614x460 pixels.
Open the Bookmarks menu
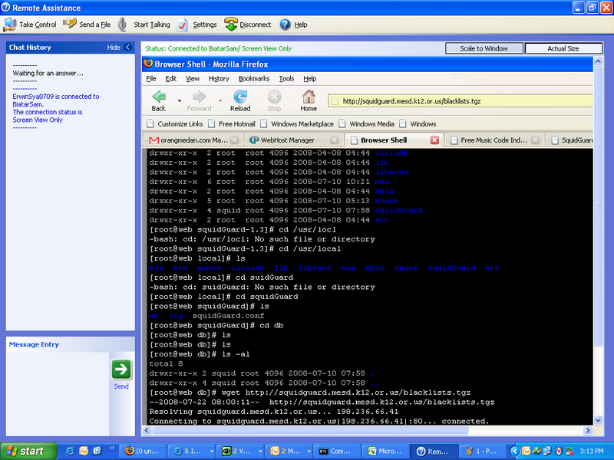point(253,78)
